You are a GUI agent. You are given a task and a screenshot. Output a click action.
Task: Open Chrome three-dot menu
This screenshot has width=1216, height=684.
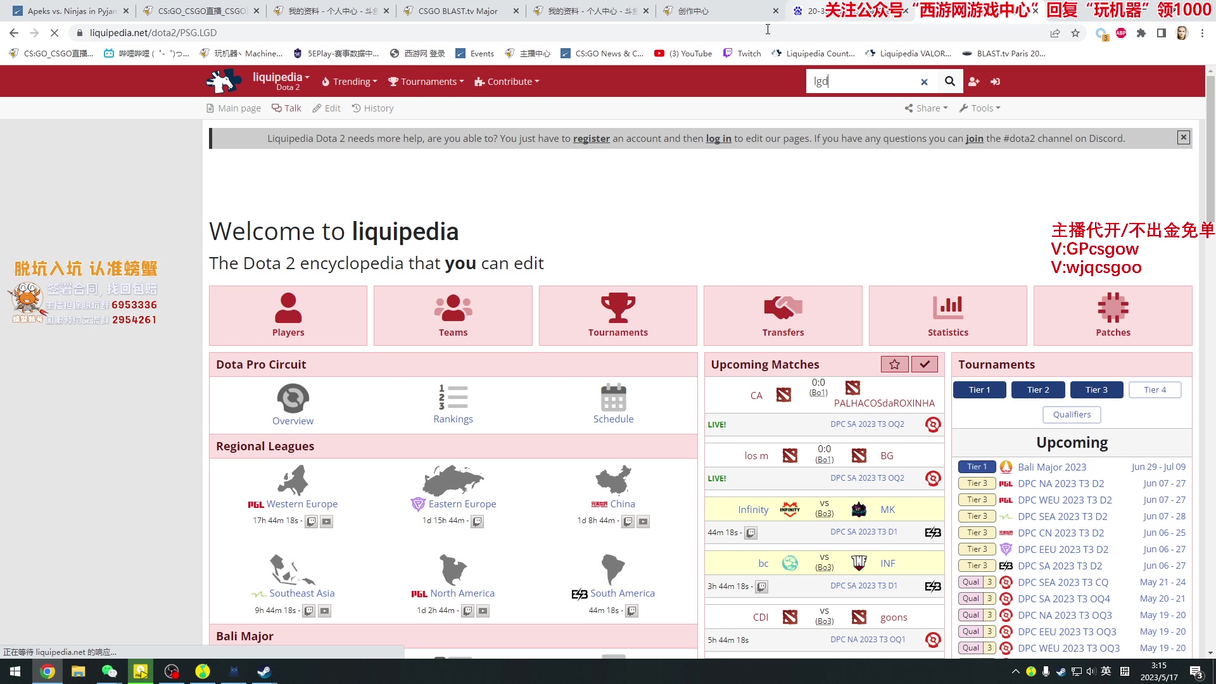pyautogui.click(x=1202, y=33)
